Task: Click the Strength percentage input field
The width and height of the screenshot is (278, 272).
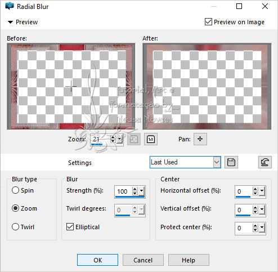Action: pos(123,191)
